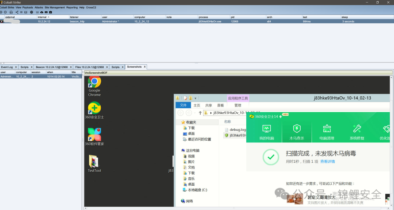The height and width of the screenshot is (210, 394).
Task: Switch to Beacon 10.2.24.12@12968 tab
Action: pyautogui.click(x=51, y=67)
